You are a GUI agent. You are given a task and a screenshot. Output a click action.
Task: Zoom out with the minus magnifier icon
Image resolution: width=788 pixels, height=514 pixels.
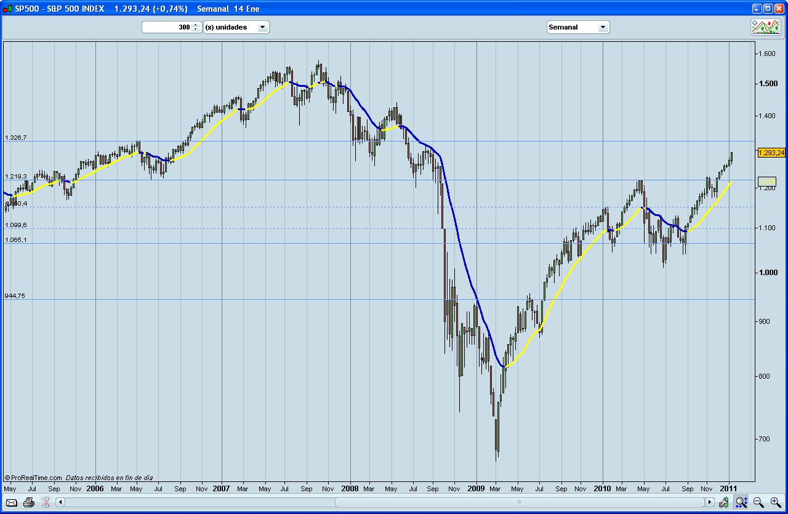click(x=758, y=502)
